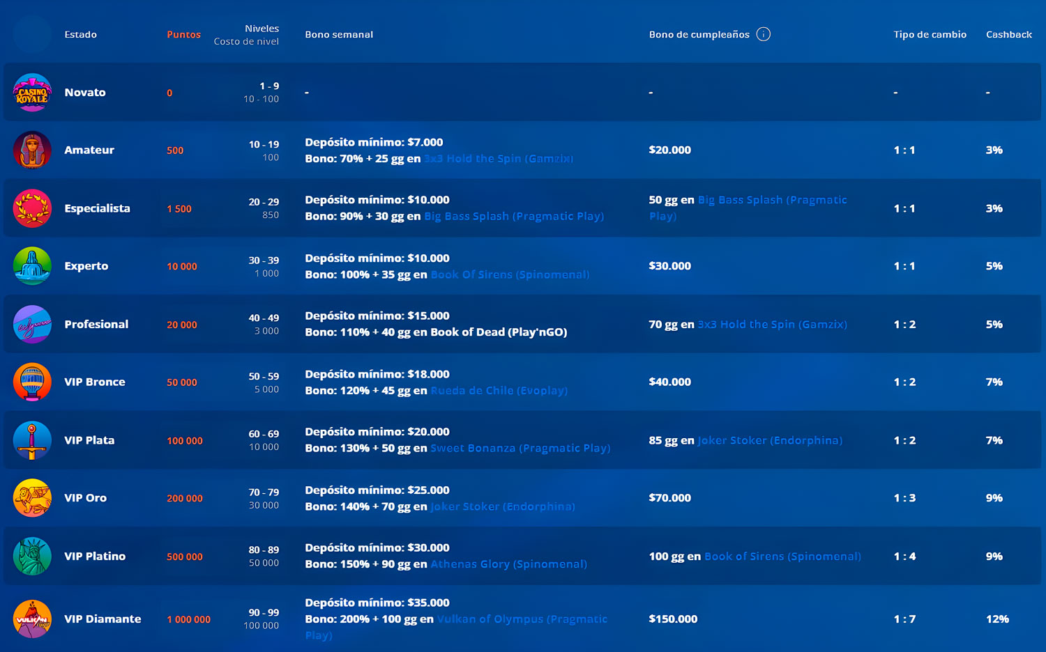The height and width of the screenshot is (652, 1046).
Task: Click the Niveles column header
Action: click(261, 29)
